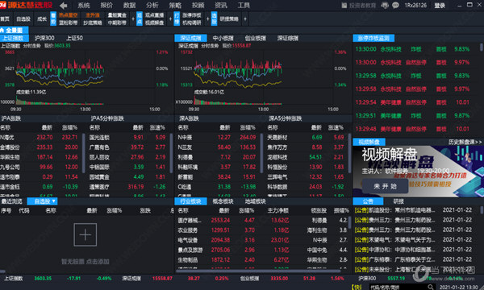Open the 广东榕泰 announcement

tap(413, 259)
